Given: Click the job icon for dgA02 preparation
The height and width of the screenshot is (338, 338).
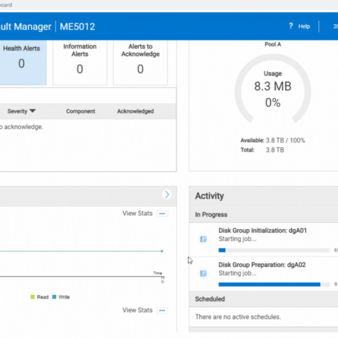Looking at the screenshot, I should pos(203,273).
